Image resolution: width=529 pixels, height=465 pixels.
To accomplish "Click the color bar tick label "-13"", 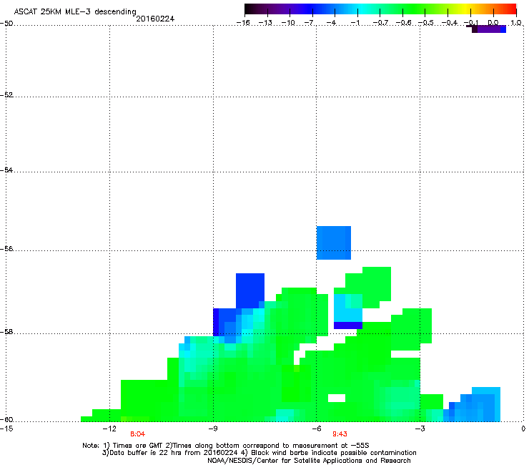I will click(265, 23).
